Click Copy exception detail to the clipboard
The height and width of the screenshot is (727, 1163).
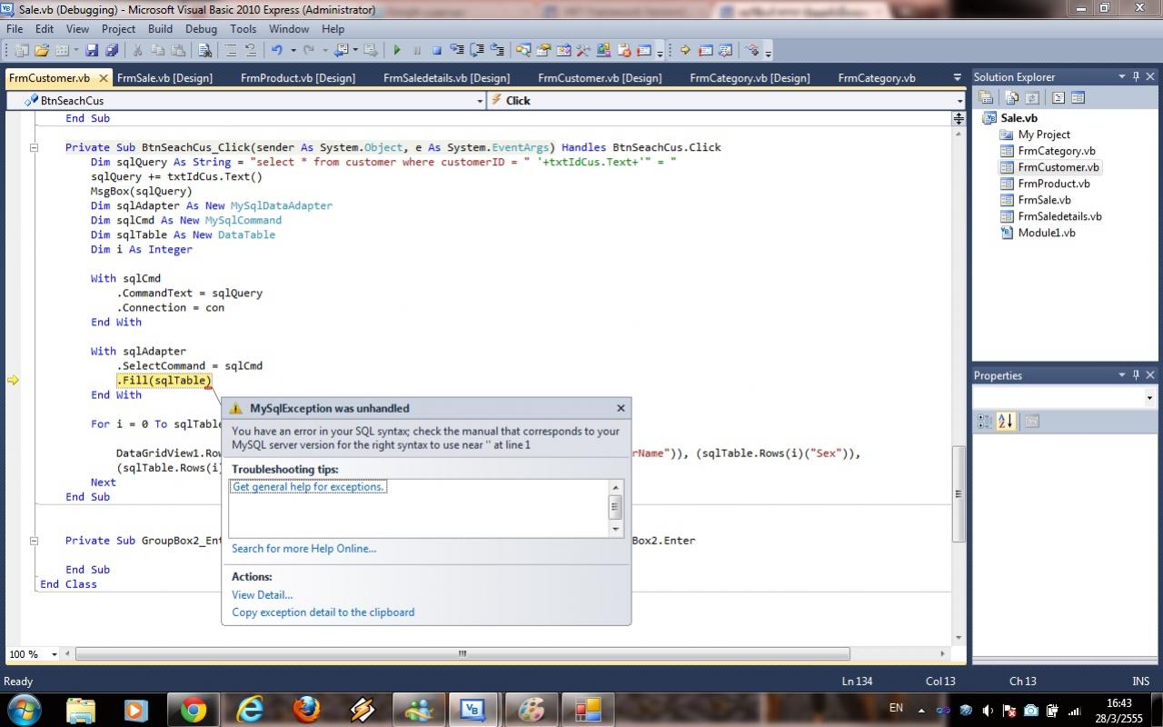(x=323, y=612)
